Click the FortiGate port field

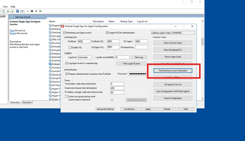84,42
